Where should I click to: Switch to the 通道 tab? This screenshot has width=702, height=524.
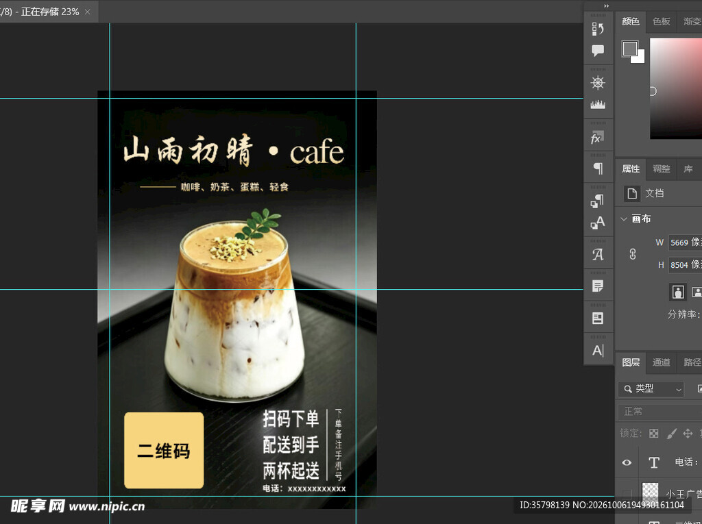tap(662, 362)
